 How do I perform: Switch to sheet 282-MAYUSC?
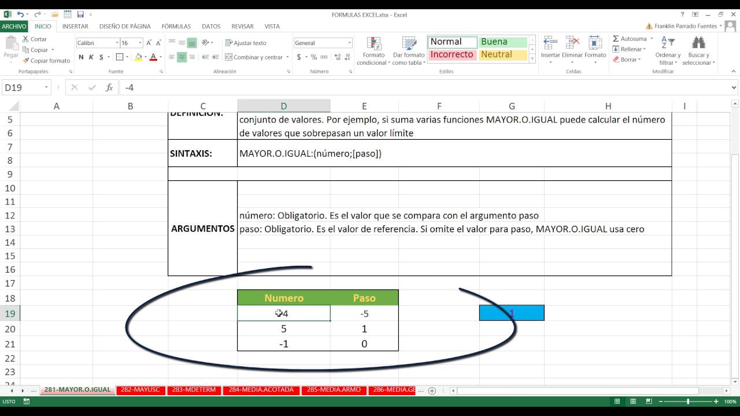(x=140, y=390)
